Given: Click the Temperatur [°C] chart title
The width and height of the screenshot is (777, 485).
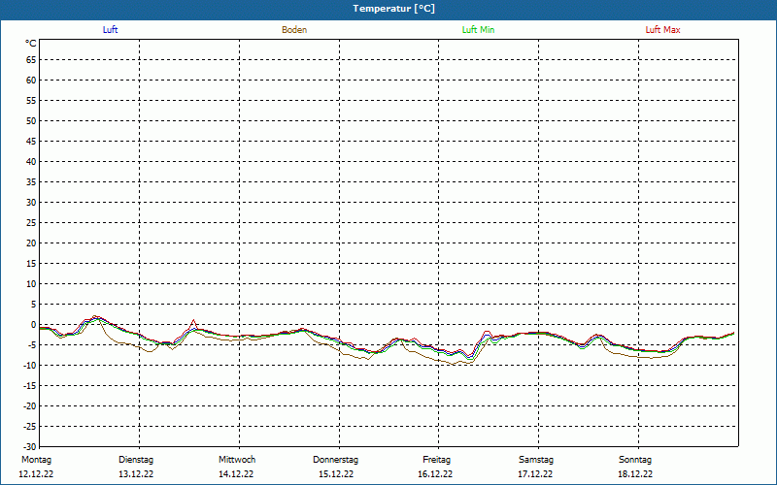Looking at the screenshot, I should click(x=394, y=9).
